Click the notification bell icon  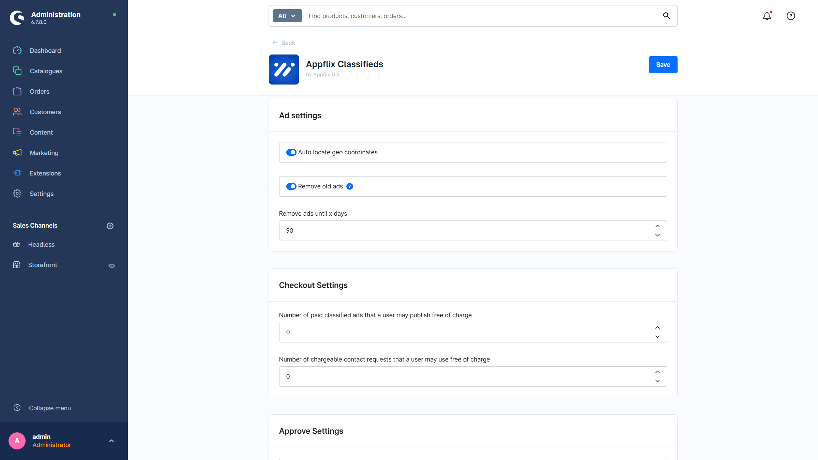point(767,16)
